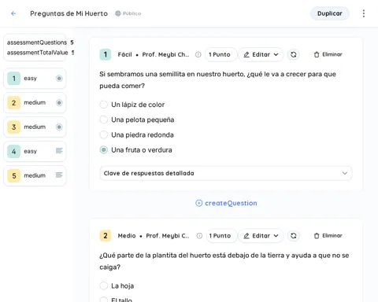The width and height of the screenshot is (378, 302).
Task: Delete question 1 with Eliminar
Action: coord(328,54)
